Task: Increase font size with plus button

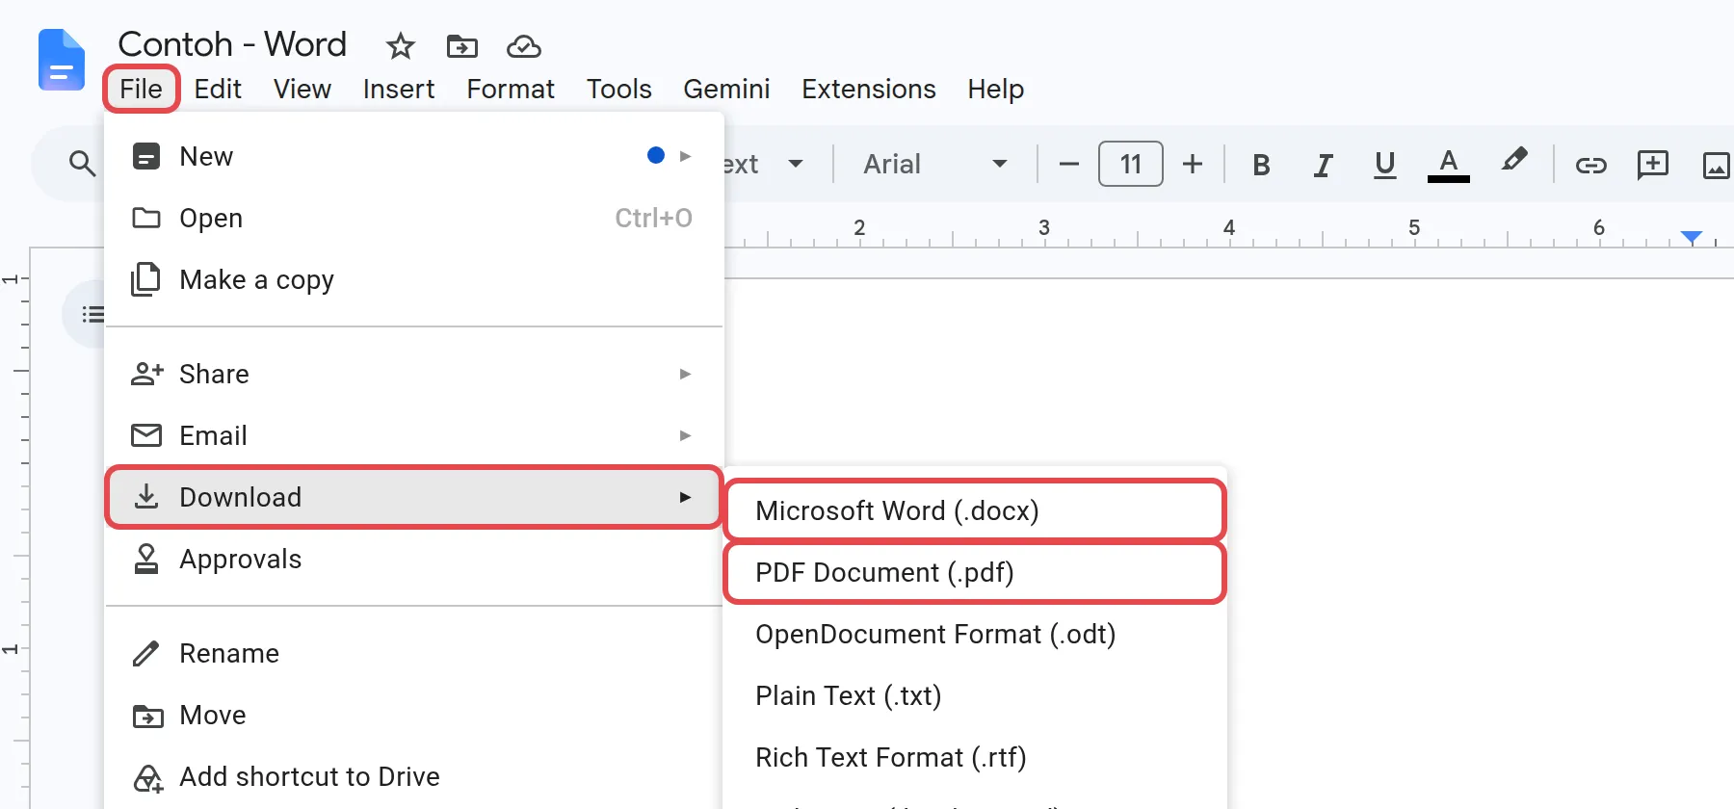Action: point(1193,165)
